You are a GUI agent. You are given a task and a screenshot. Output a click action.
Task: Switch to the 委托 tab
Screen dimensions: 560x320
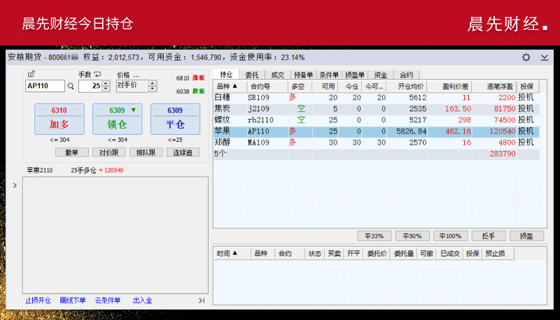(x=251, y=74)
